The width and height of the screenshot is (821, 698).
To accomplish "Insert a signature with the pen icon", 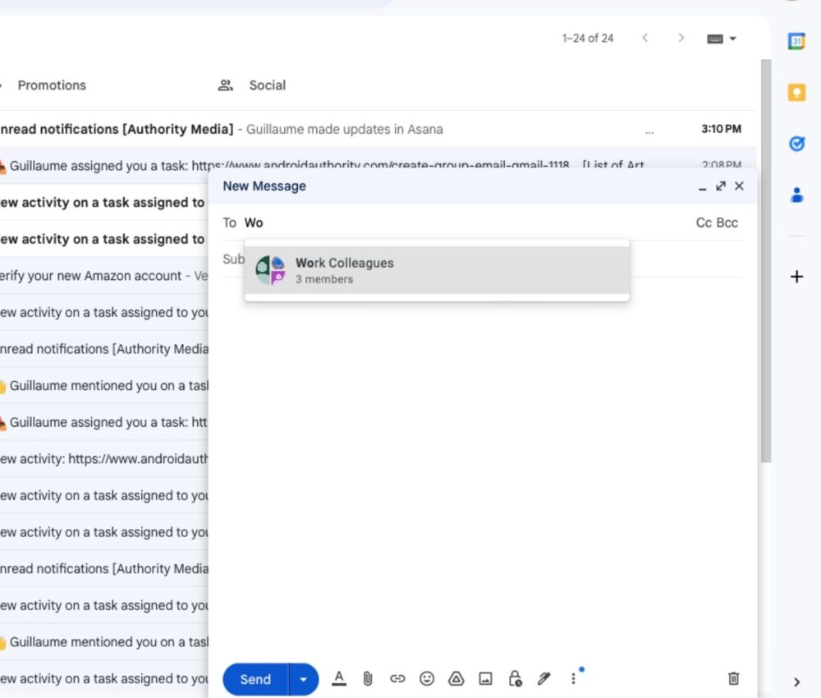I will coord(544,679).
